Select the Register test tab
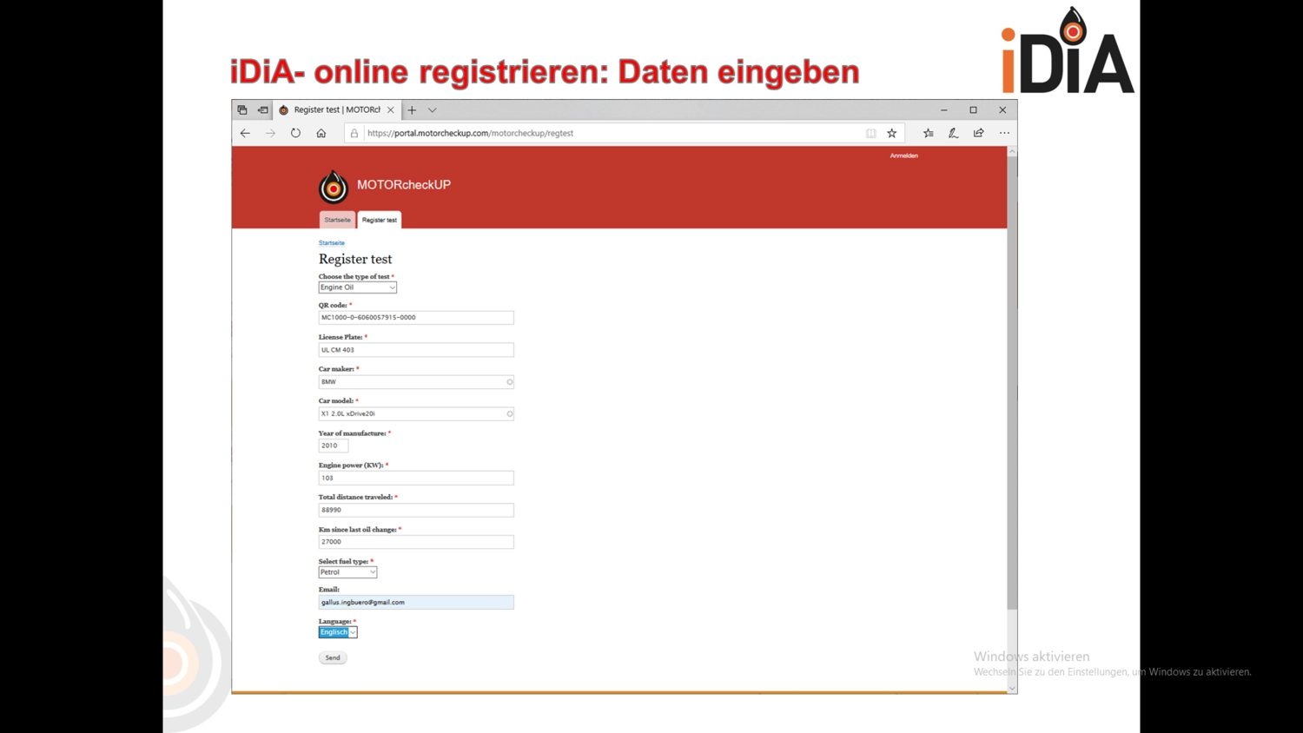This screenshot has height=733, width=1303. [x=379, y=220]
